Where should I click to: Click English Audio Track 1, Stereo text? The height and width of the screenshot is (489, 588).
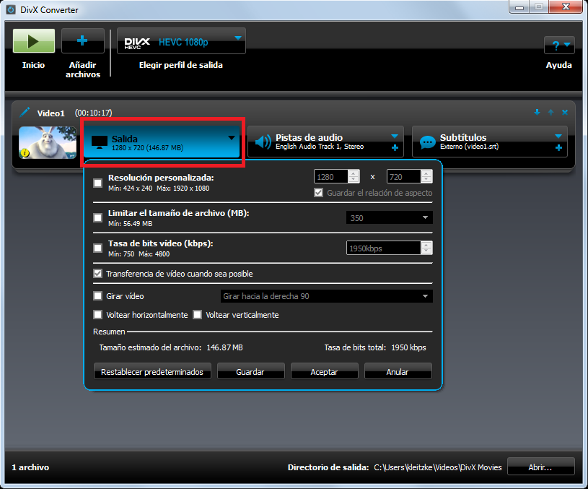pyautogui.click(x=320, y=147)
